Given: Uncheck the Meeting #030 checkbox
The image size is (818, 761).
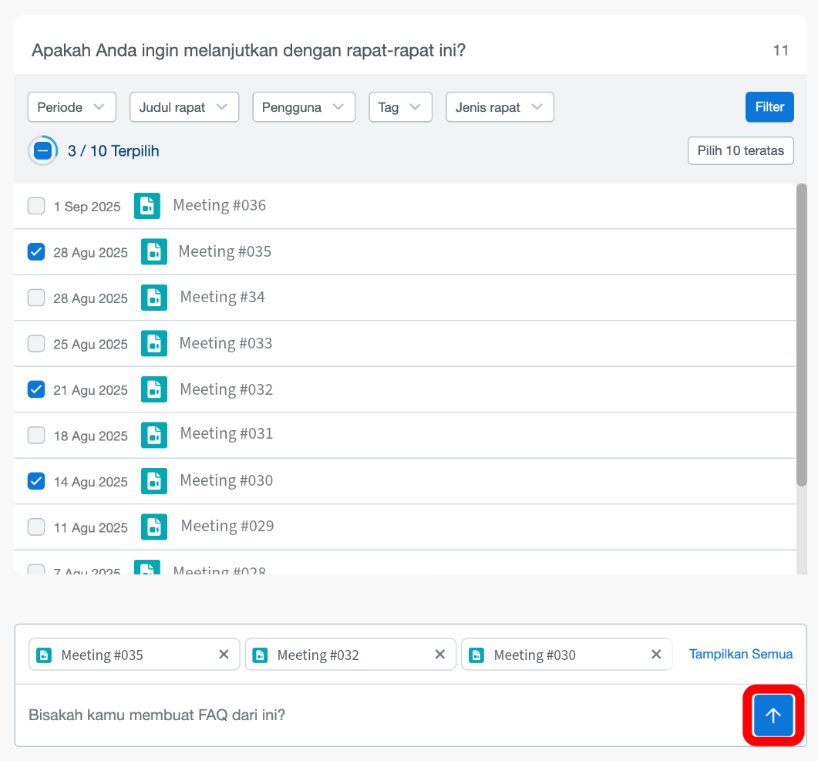Looking at the screenshot, I should pyautogui.click(x=36, y=481).
